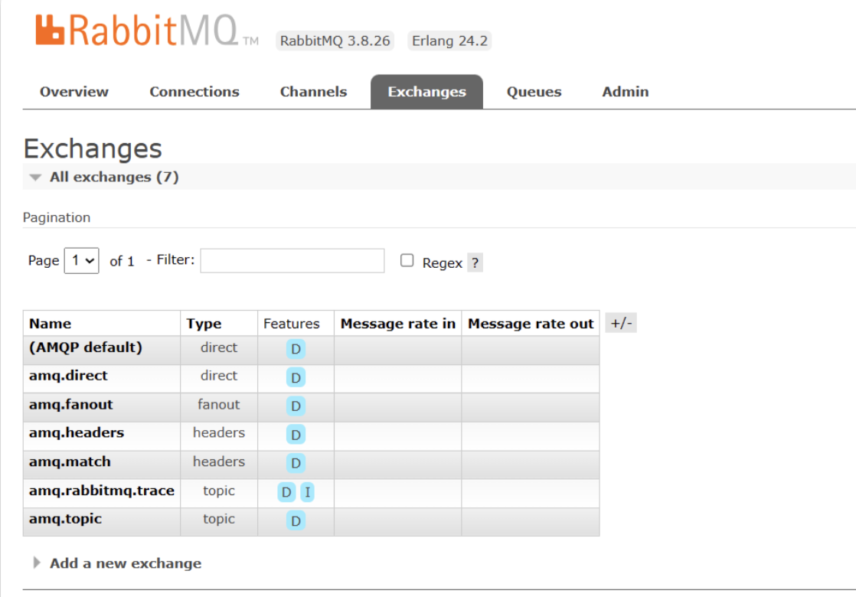Click the Exchanges page heading
The image size is (856, 597).
(93, 148)
